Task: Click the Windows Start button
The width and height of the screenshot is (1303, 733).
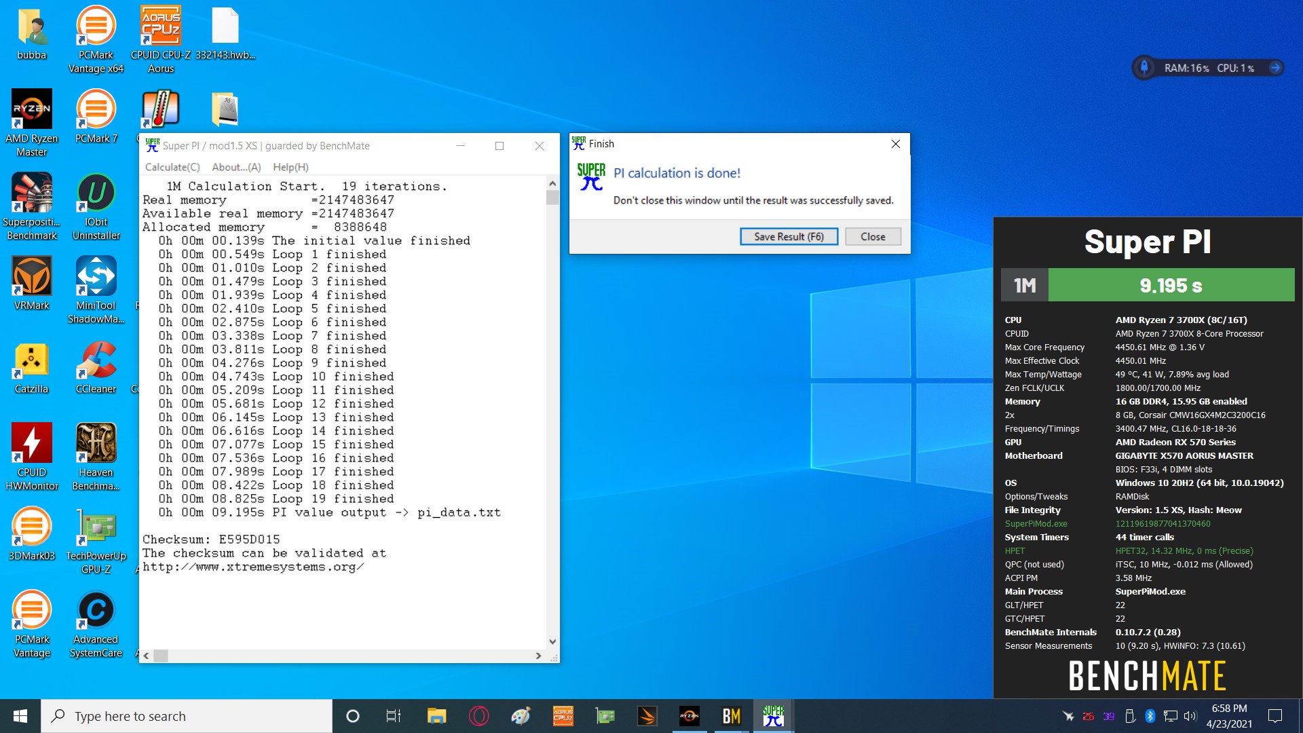Action: (20, 716)
